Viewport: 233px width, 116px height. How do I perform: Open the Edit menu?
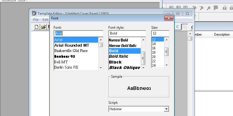pos(45,20)
